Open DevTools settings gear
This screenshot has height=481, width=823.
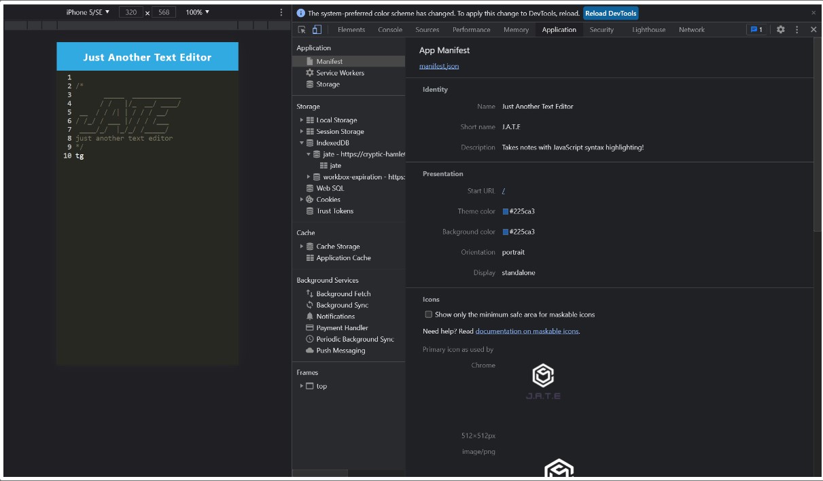[x=780, y=30]
